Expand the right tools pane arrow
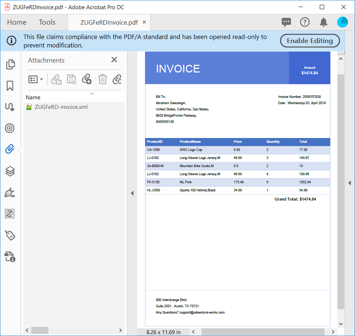355x336 pixels. (x=349, y=183)
